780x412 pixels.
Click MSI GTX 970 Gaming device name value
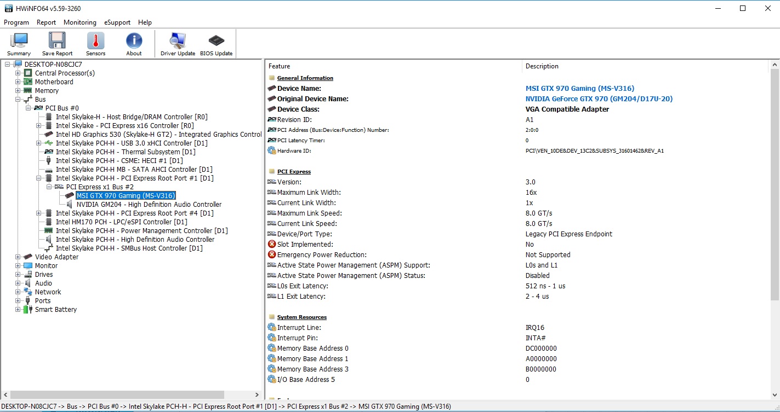coord(580,89)
